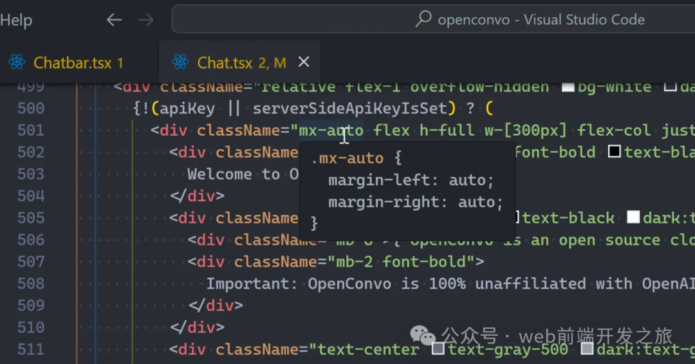Go forward with the right arrow

(x=146, y=20)
